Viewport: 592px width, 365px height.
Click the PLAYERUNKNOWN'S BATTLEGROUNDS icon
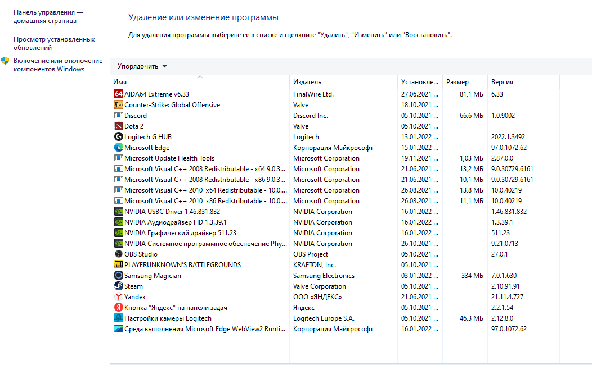click(119, 264)
